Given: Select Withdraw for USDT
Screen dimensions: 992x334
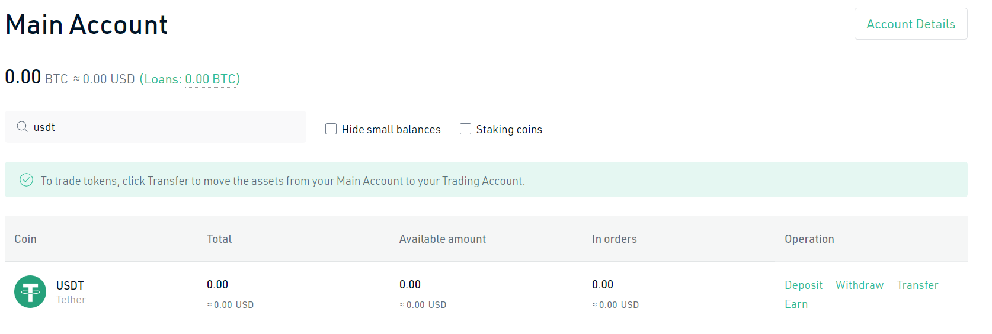Looking at the screenshot, I should coord(859,285).
